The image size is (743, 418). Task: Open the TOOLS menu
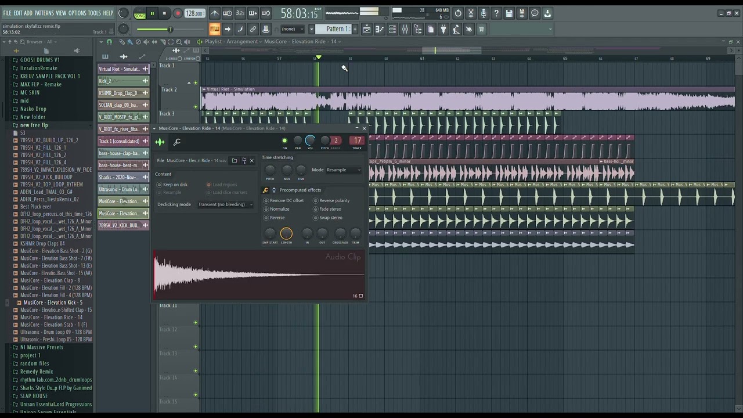point(94,13)
